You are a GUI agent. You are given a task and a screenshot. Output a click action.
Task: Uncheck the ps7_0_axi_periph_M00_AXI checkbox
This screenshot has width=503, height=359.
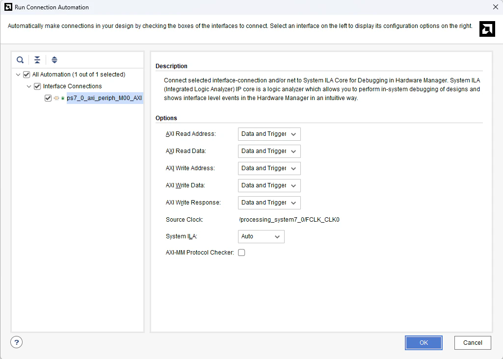pos(48,98)
